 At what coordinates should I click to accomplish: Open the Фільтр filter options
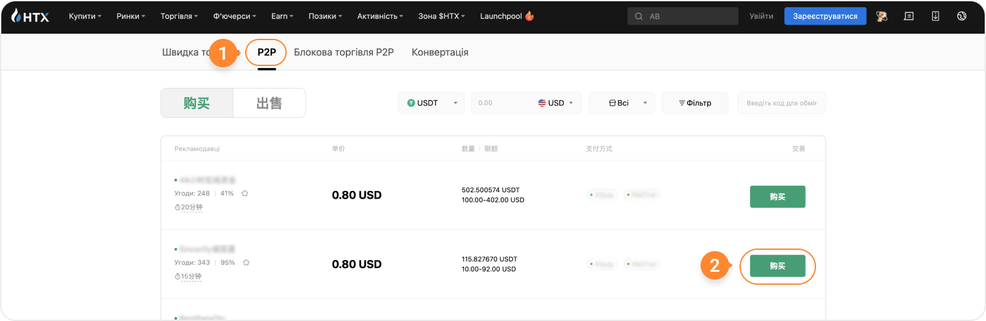pos(695,103)
